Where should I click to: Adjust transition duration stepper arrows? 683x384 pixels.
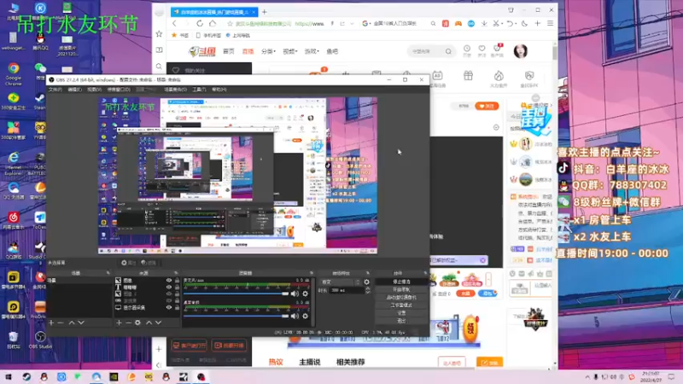tap(368, 290)
